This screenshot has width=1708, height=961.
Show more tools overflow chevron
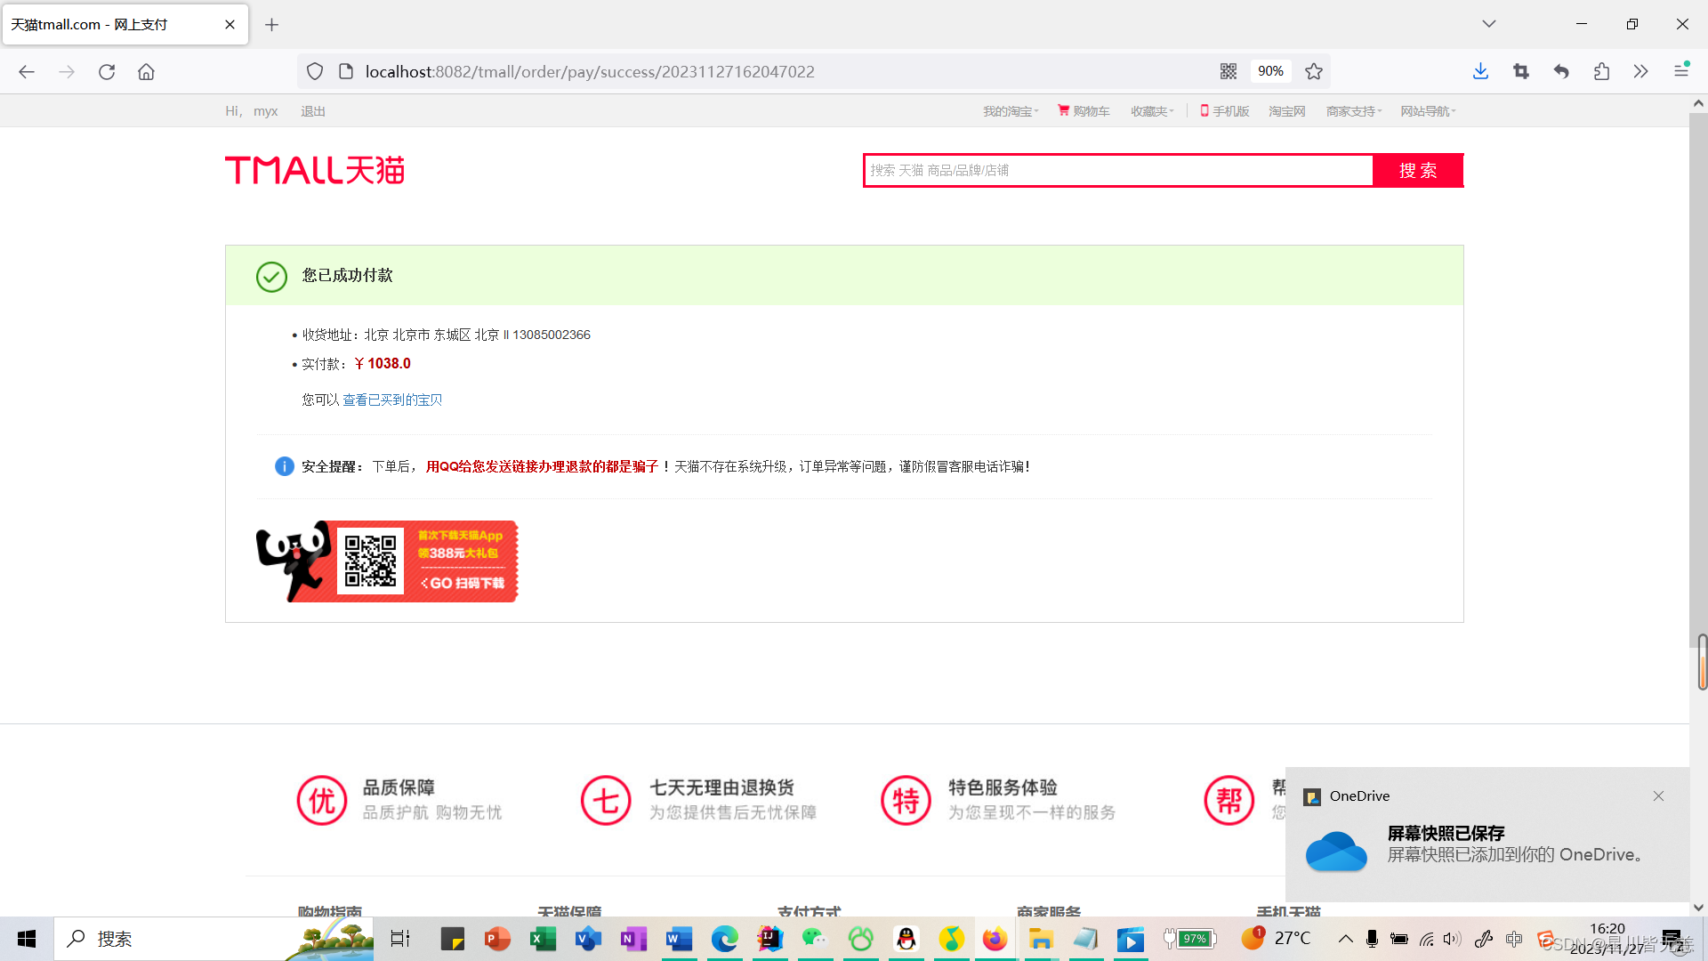click(1641, 71)
